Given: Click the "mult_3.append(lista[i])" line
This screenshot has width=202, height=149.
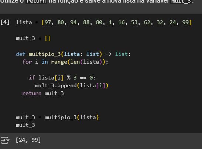Looking at the screenshot, I should [72, 86].
